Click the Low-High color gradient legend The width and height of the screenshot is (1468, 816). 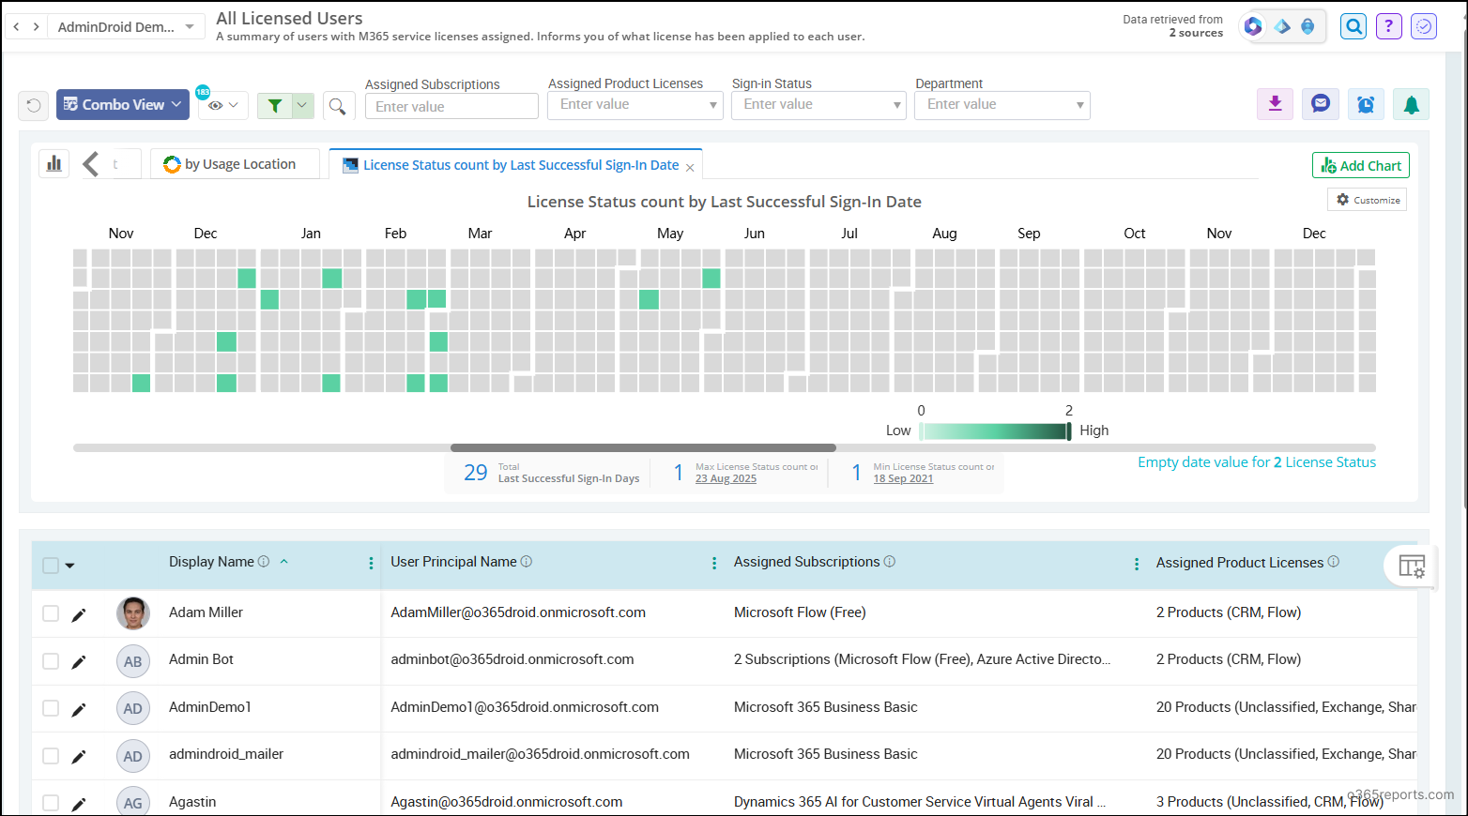pyautogui.click(x=995, y=431)
